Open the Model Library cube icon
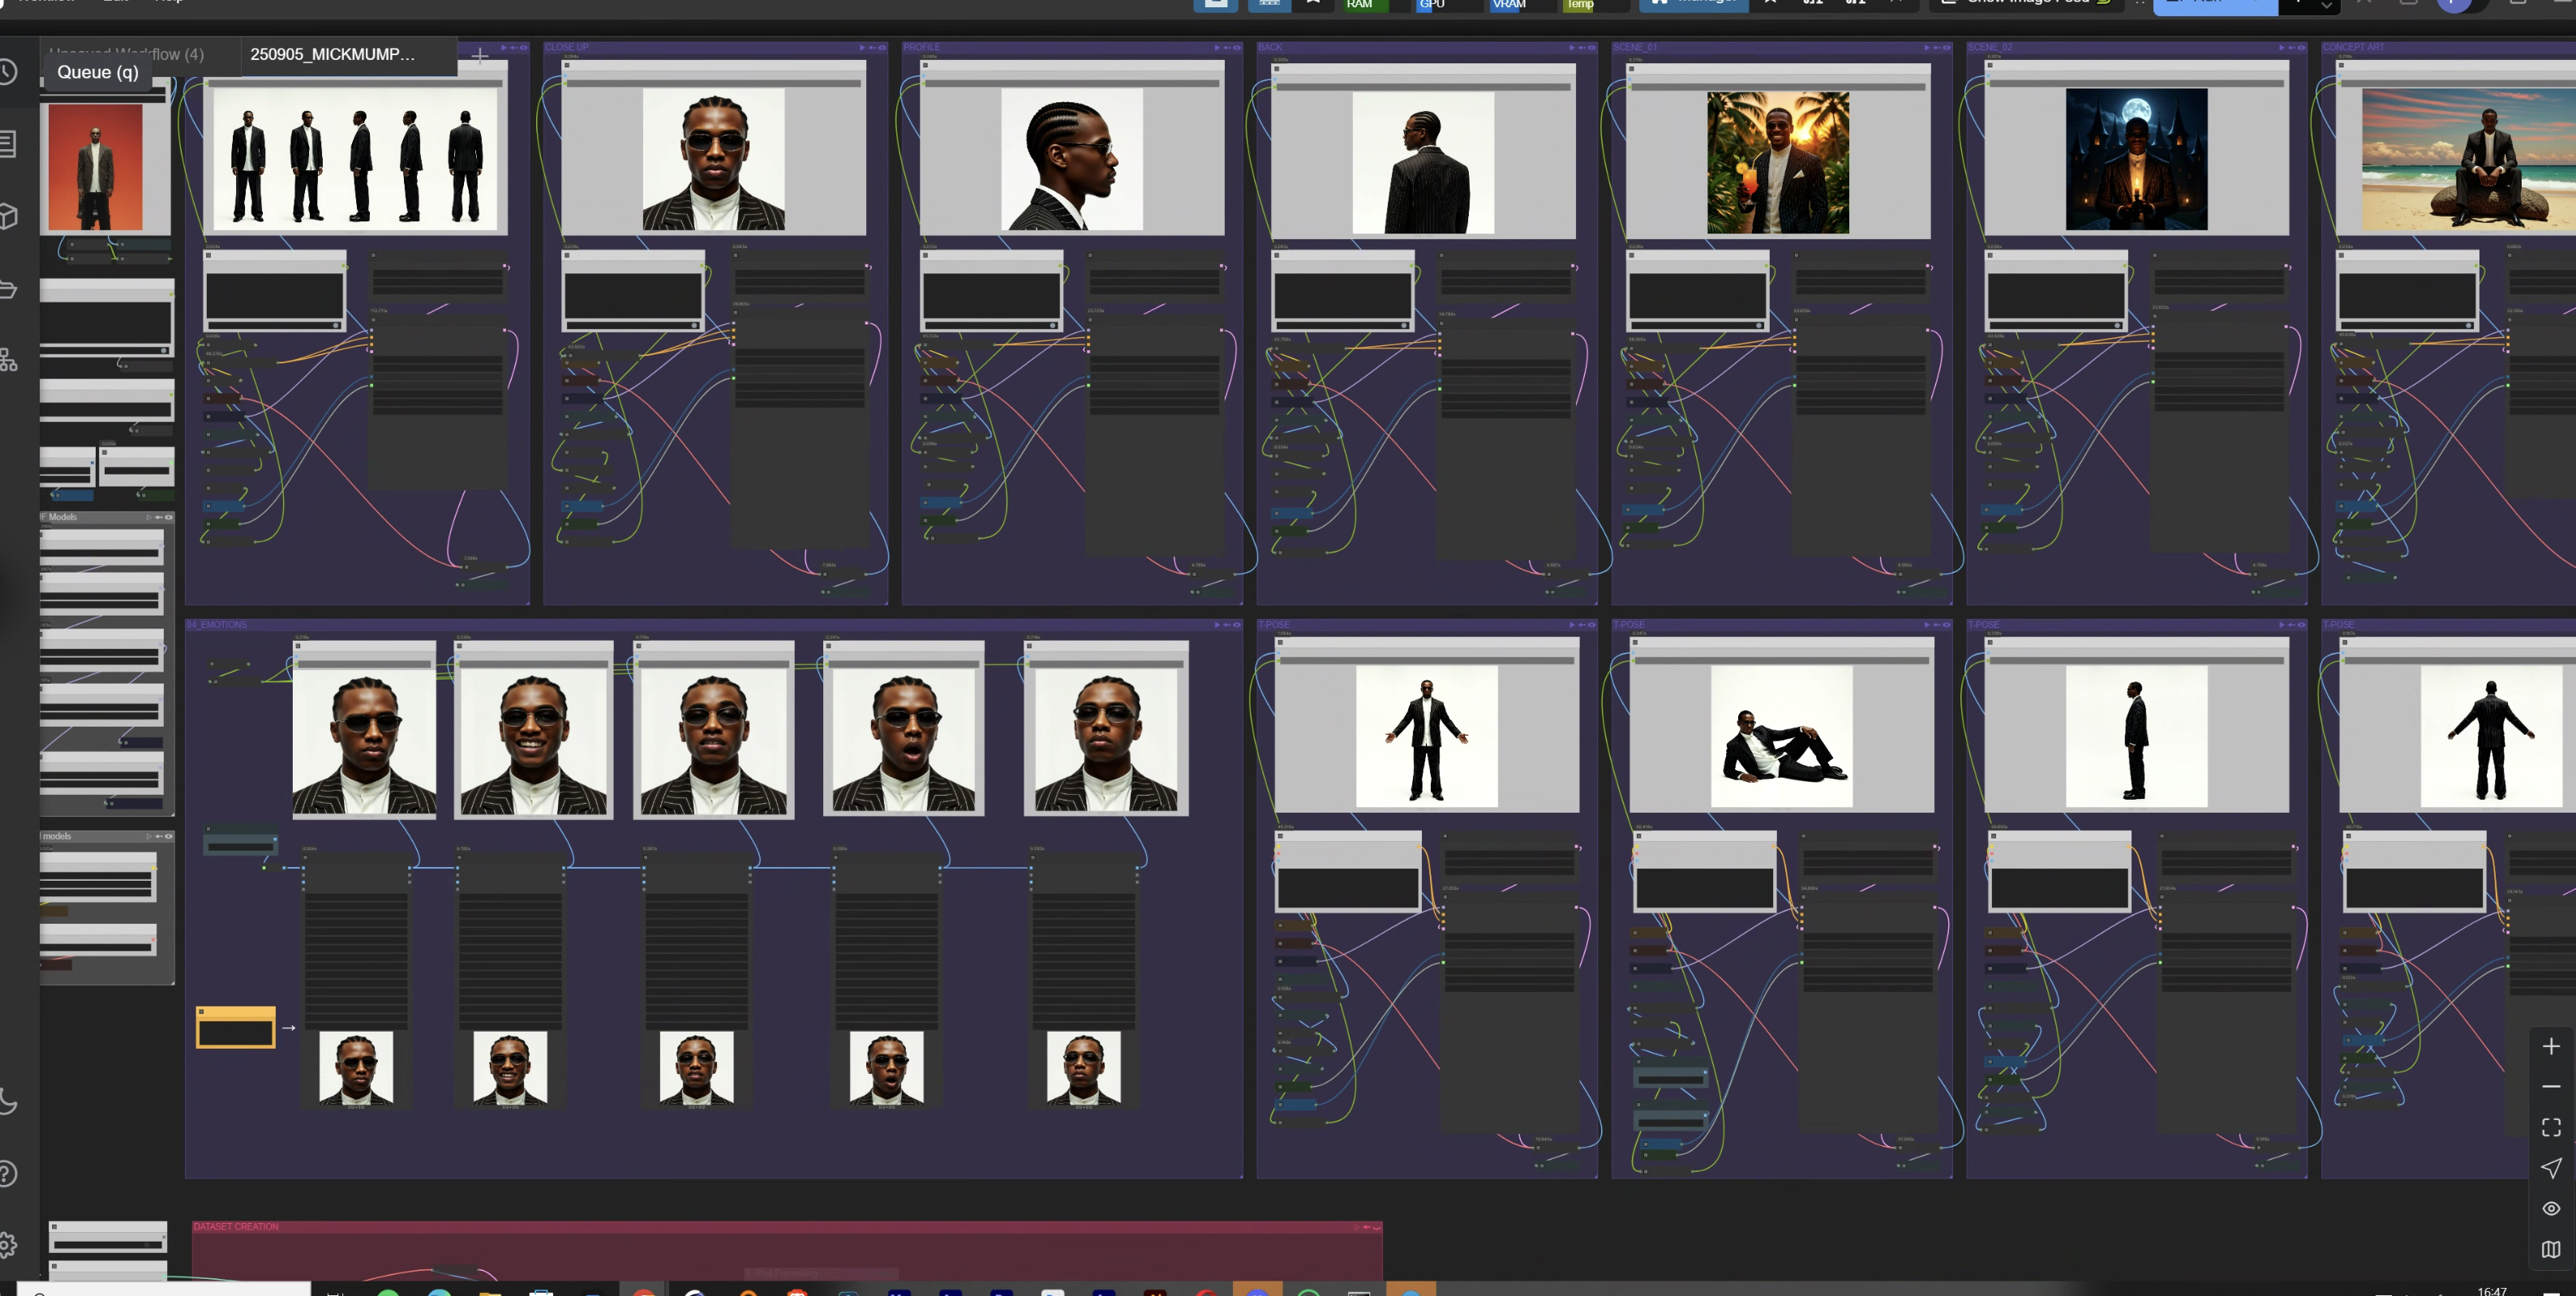This screenshot has width=2576, height=1296. tap(8, 216)
